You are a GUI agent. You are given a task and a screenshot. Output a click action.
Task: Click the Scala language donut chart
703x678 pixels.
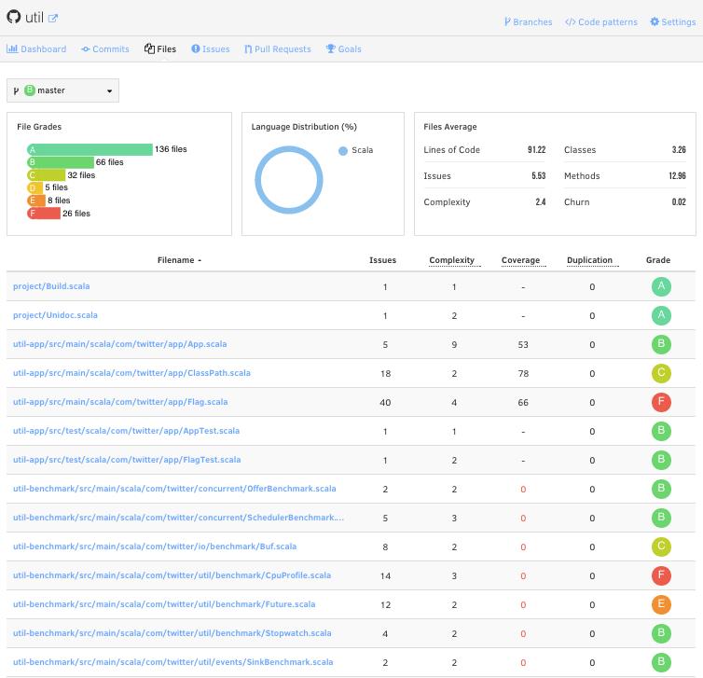(x=289, y=180)
